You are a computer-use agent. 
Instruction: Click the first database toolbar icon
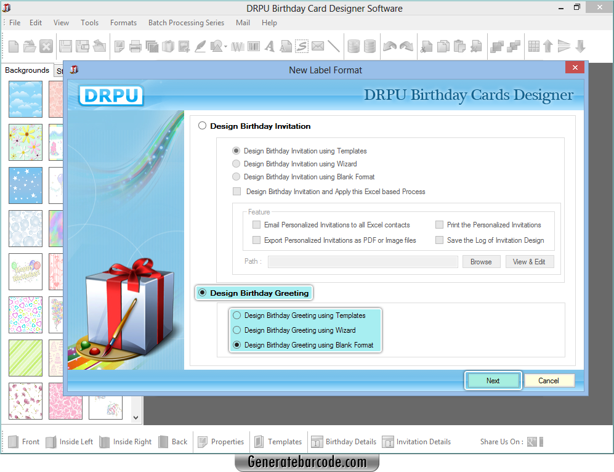coord(353,47)
